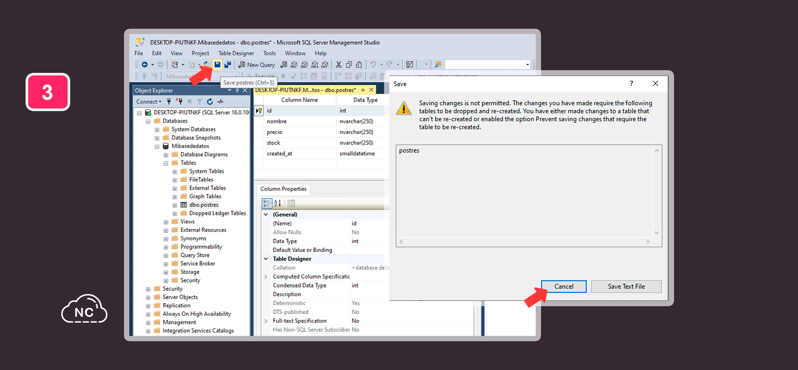Close the dbo.postres designer tab
Viewport: 798px width, 370px height.
click(x=371, y=90)
